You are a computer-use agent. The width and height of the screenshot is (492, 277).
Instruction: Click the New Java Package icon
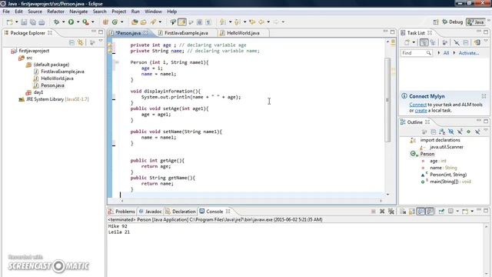(x=105, y=22)
